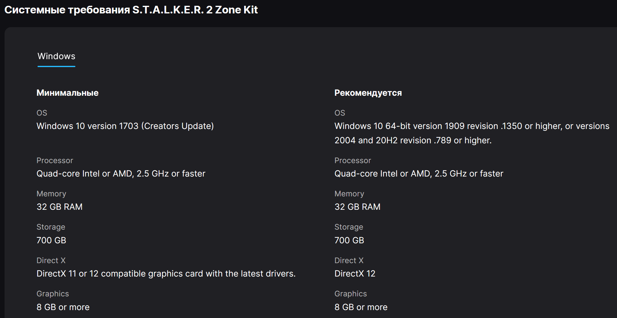Click the minimum 32 GB RAM value
Image resolution: width=617 pixels, height=318 pixels.
[x=60, y=207]
